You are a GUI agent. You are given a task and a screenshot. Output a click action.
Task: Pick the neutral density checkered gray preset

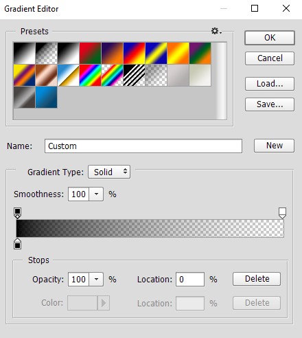156,75
